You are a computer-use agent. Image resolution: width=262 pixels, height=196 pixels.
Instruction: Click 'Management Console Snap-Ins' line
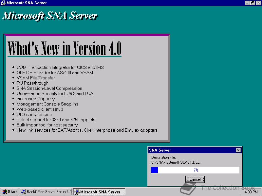pyautogui.click(x=47, y=104)
